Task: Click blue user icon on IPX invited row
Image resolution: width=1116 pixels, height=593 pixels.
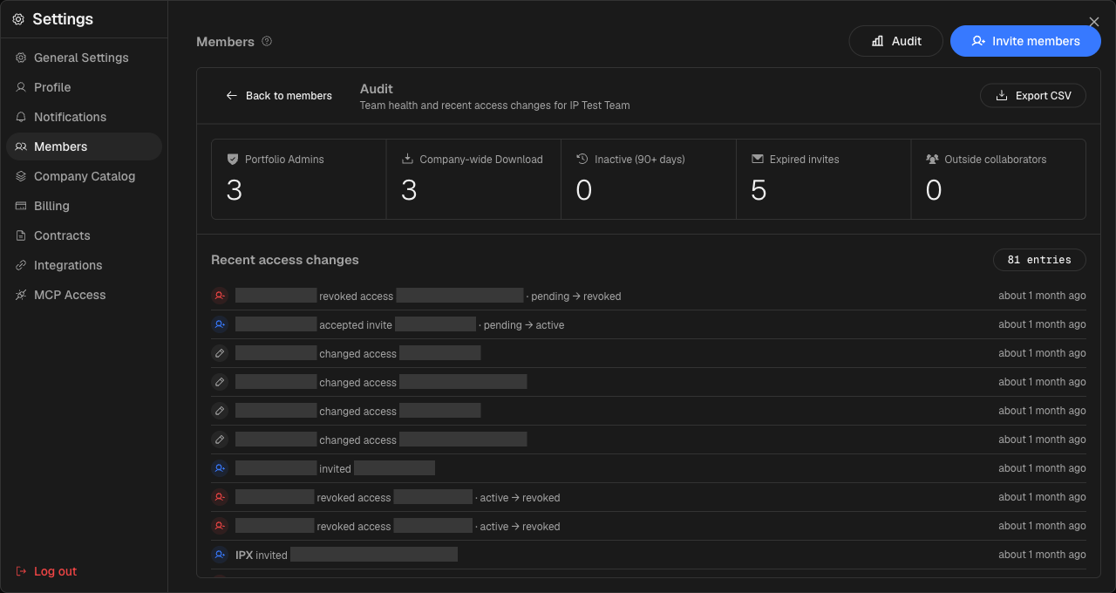Action: [220, 555]
